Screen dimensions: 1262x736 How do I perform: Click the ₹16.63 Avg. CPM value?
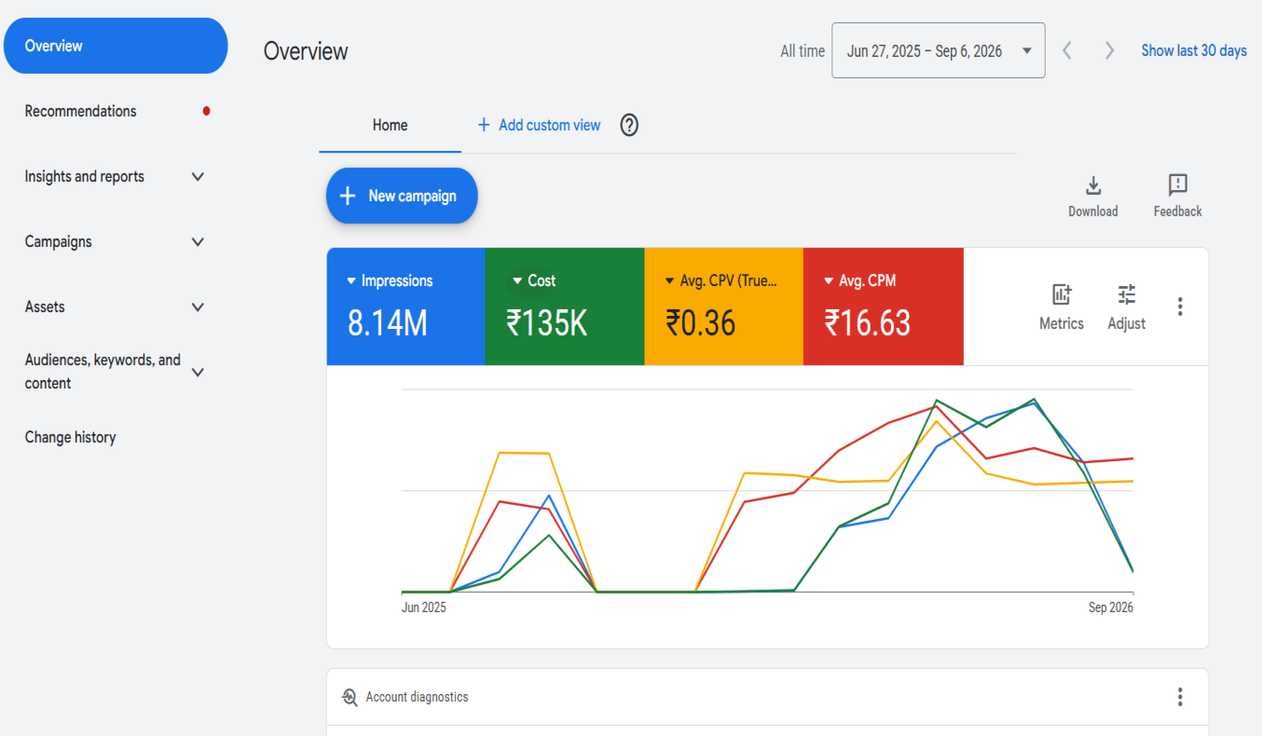click(x=868, y=323)
